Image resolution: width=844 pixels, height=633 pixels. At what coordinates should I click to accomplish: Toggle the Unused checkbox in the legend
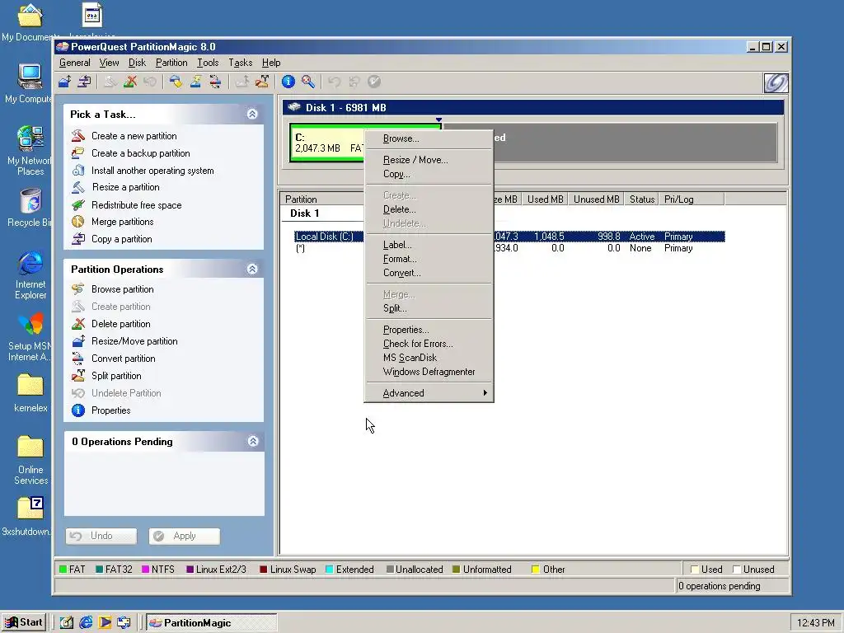737,570
